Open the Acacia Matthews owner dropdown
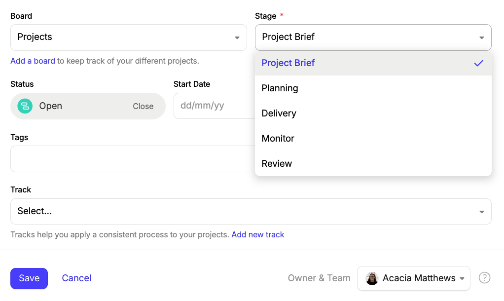The height and width of the screenshot is (301, 504). (x=414, y=278)
